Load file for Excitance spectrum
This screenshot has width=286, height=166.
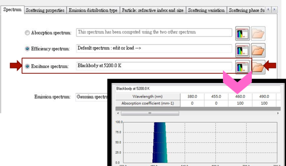click(258, 67)
